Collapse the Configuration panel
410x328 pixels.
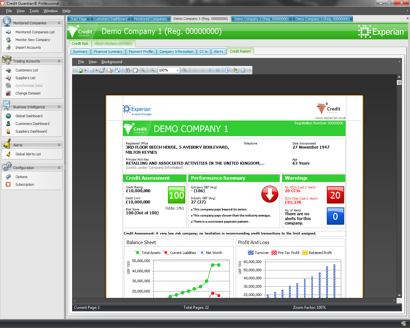point(59,168)
